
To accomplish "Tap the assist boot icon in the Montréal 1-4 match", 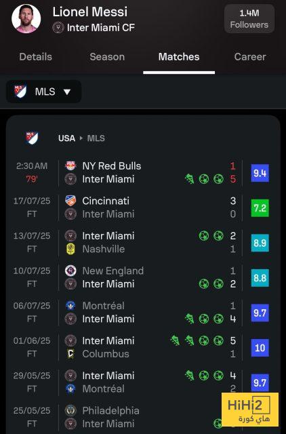I will [190, 319].
